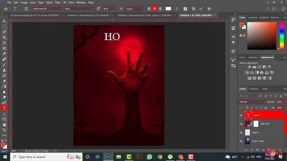Screen dimensions: 287x161
Task: Select the Crop tool
Action: click(x=4, y=43)
